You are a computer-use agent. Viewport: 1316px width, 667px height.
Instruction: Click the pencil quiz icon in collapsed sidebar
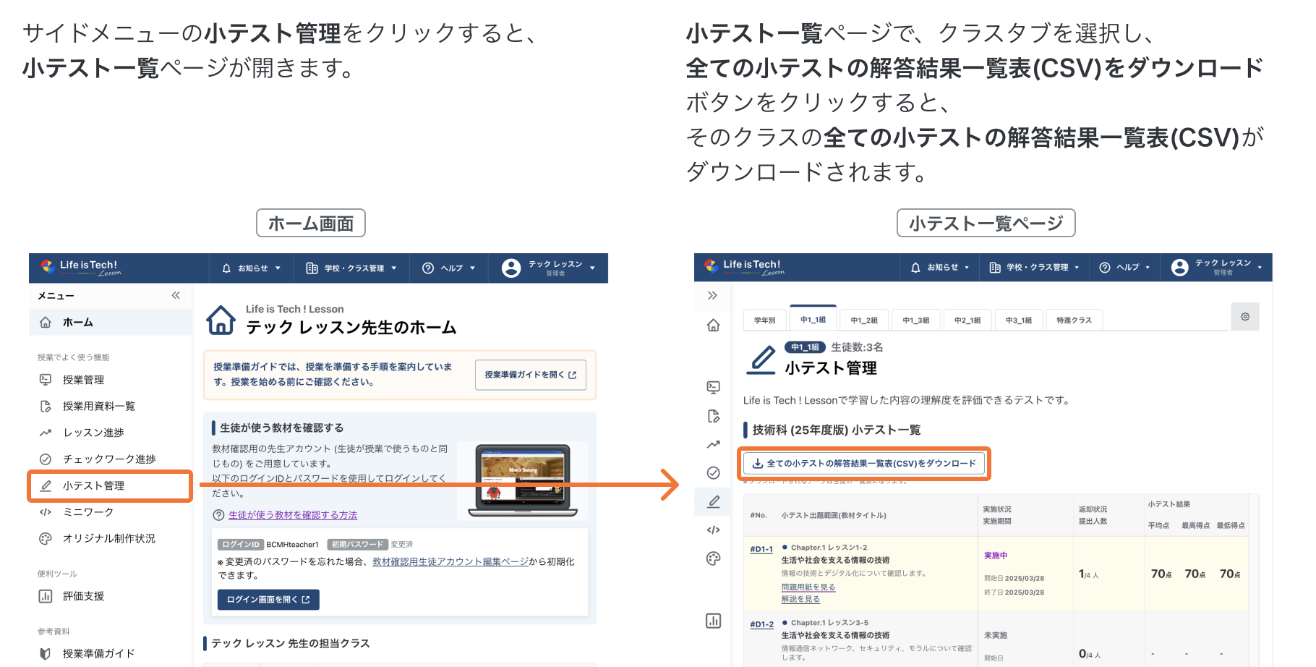[x=713, y=501]
